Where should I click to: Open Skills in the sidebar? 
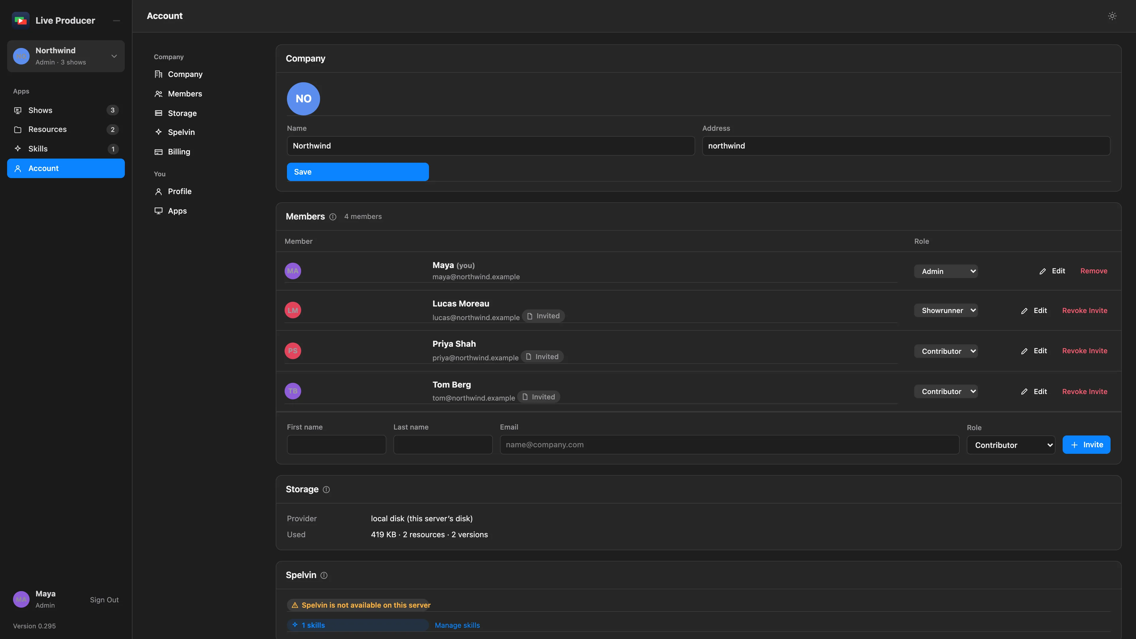[66, 149]
